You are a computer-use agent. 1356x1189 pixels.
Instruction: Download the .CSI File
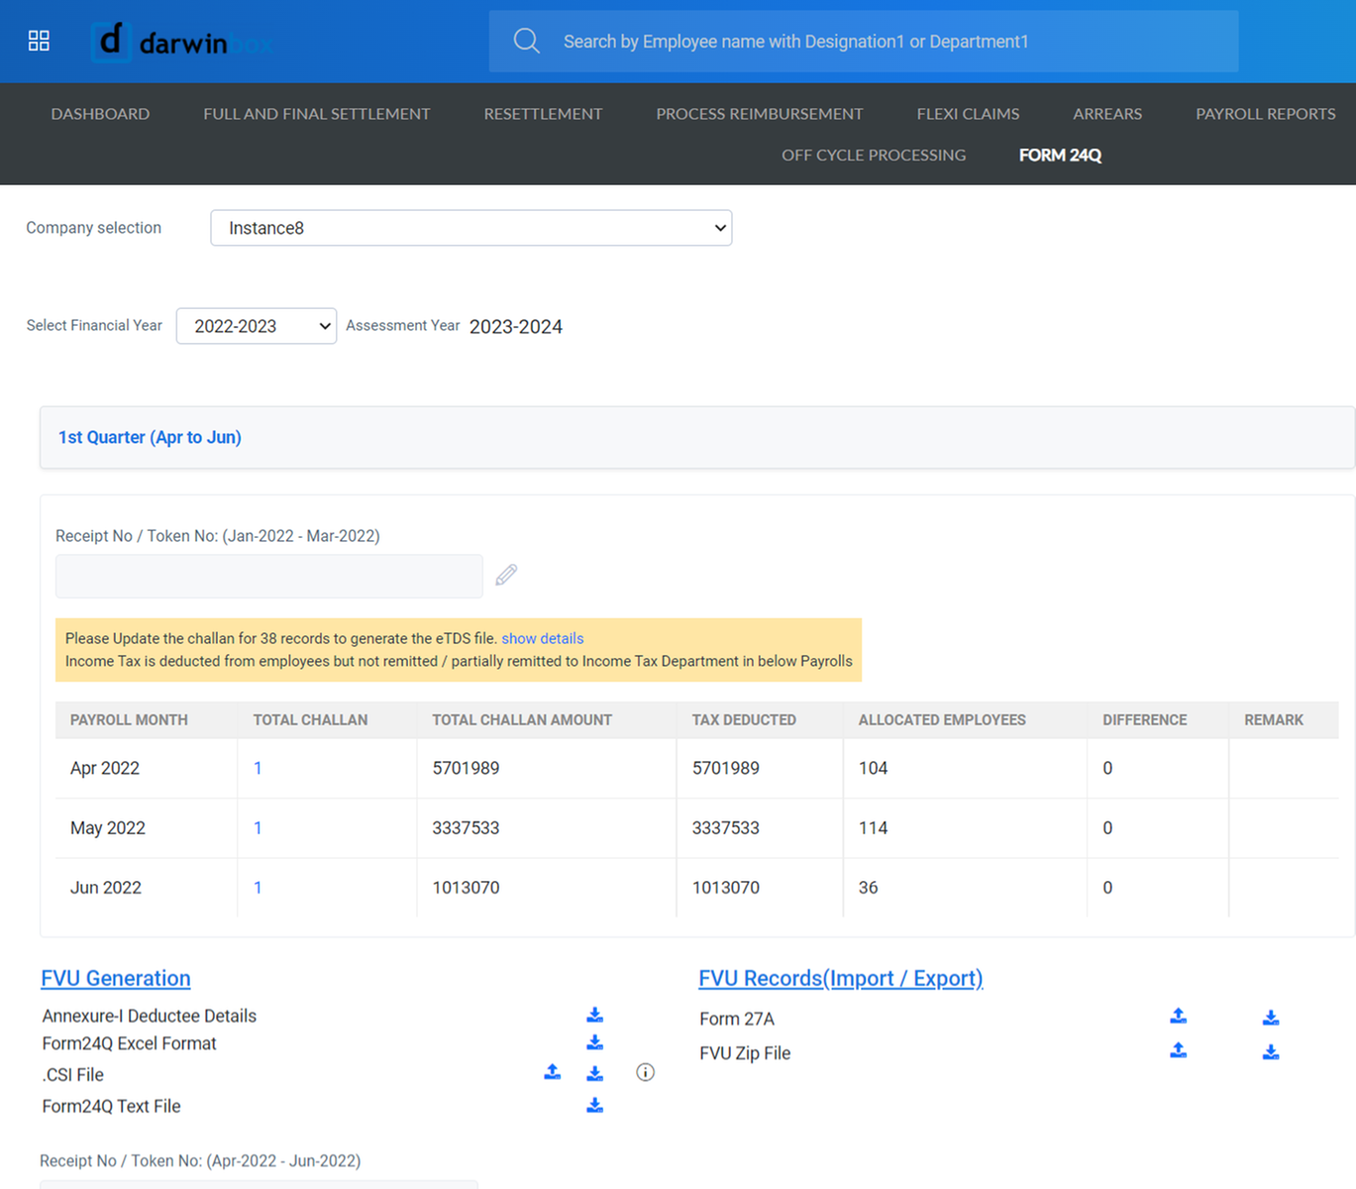594,1072
